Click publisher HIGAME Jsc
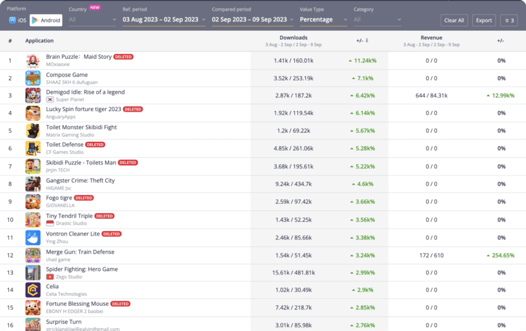The height and width of the screenshot is (331, 526). point(59,188)
